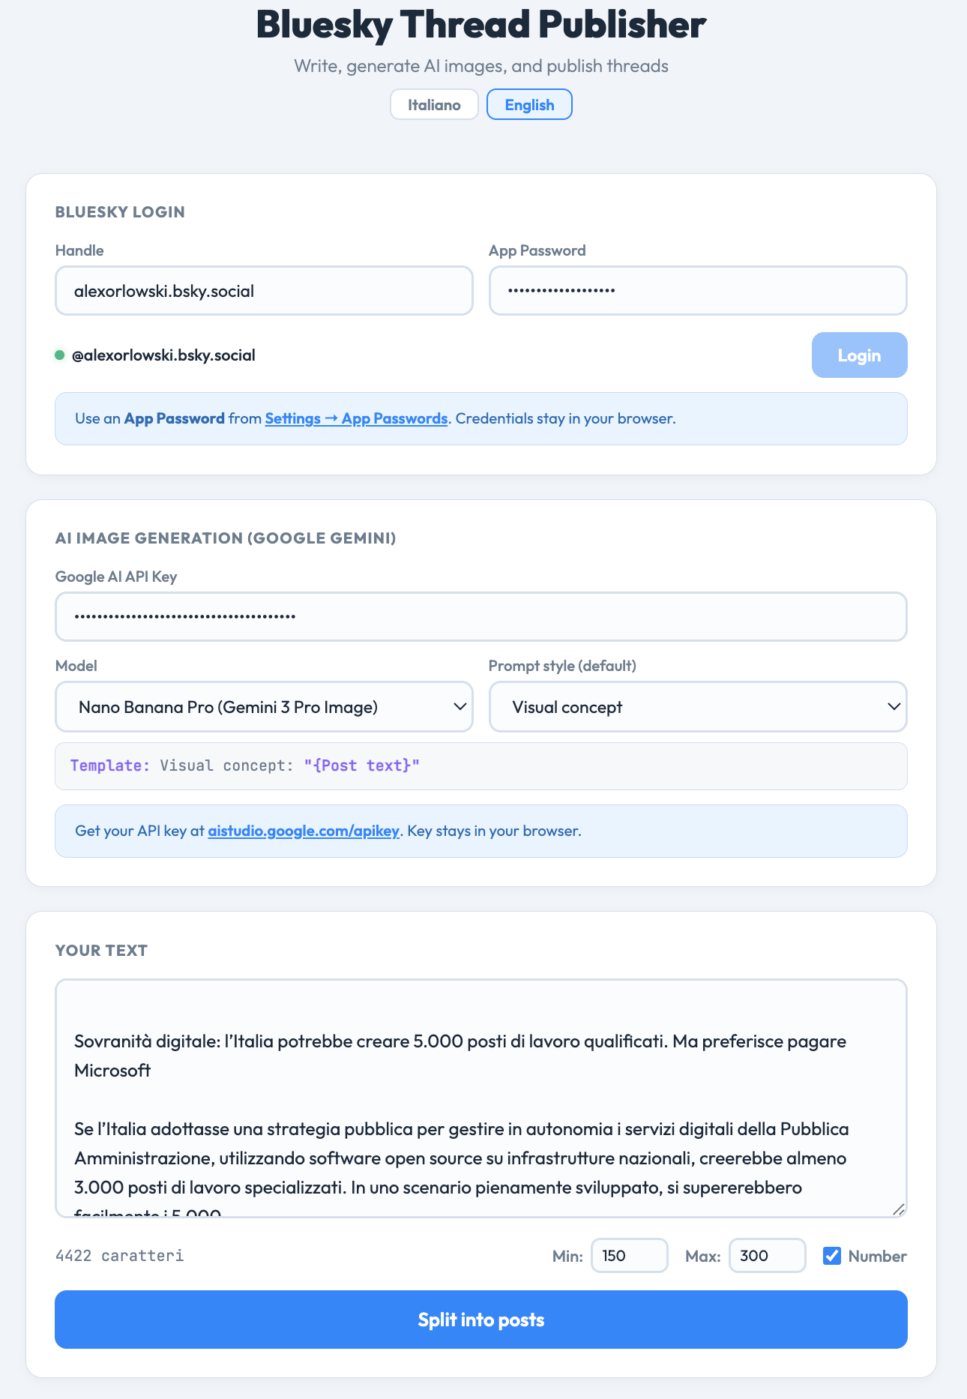
Task: Click the textarea resize handle
Action: coord(899,1209)
